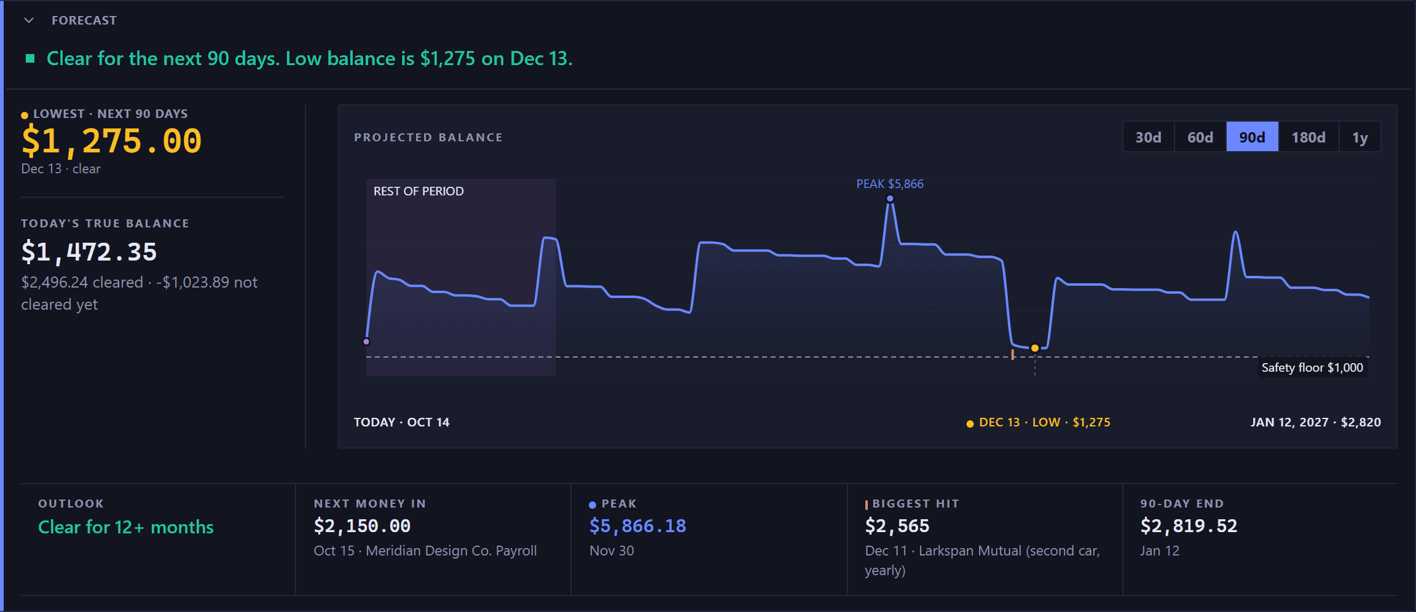1416x612 pixels.
Task: Click the 'Jan 12' end date text
Action: coord(1160,551)
